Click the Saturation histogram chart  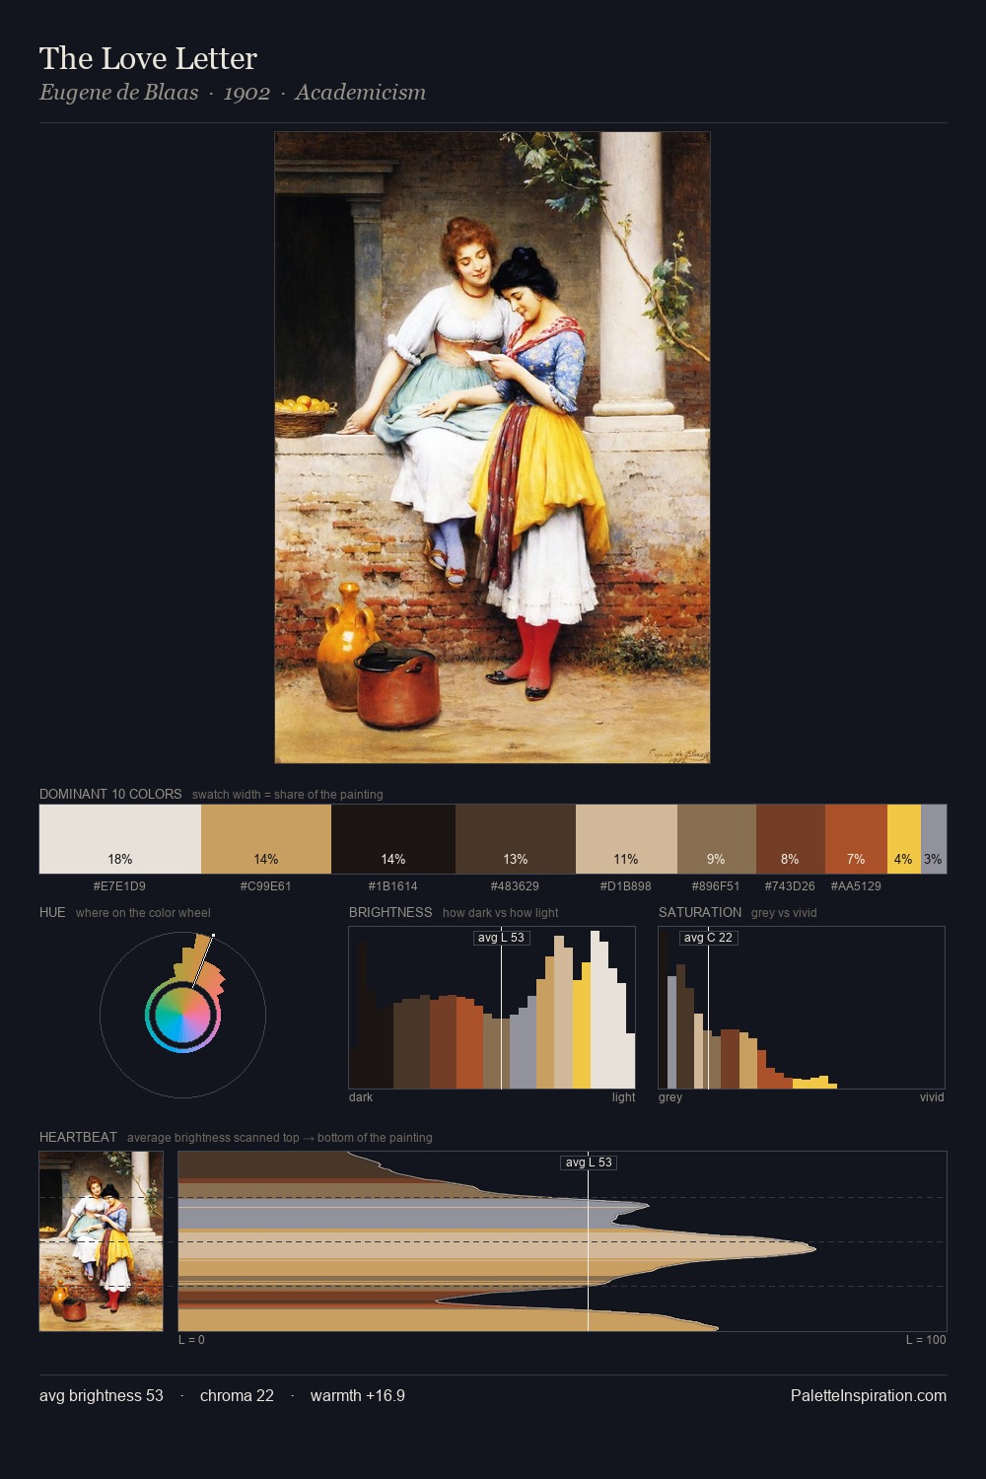point(802,1008)
